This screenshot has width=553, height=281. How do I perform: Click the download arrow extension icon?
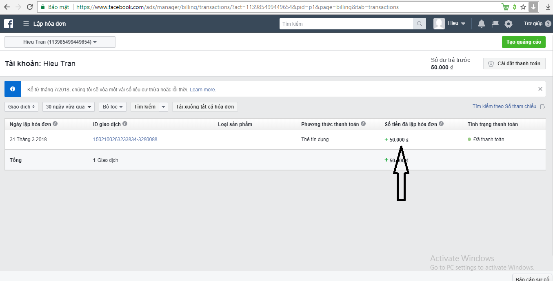tap(533, 7)
